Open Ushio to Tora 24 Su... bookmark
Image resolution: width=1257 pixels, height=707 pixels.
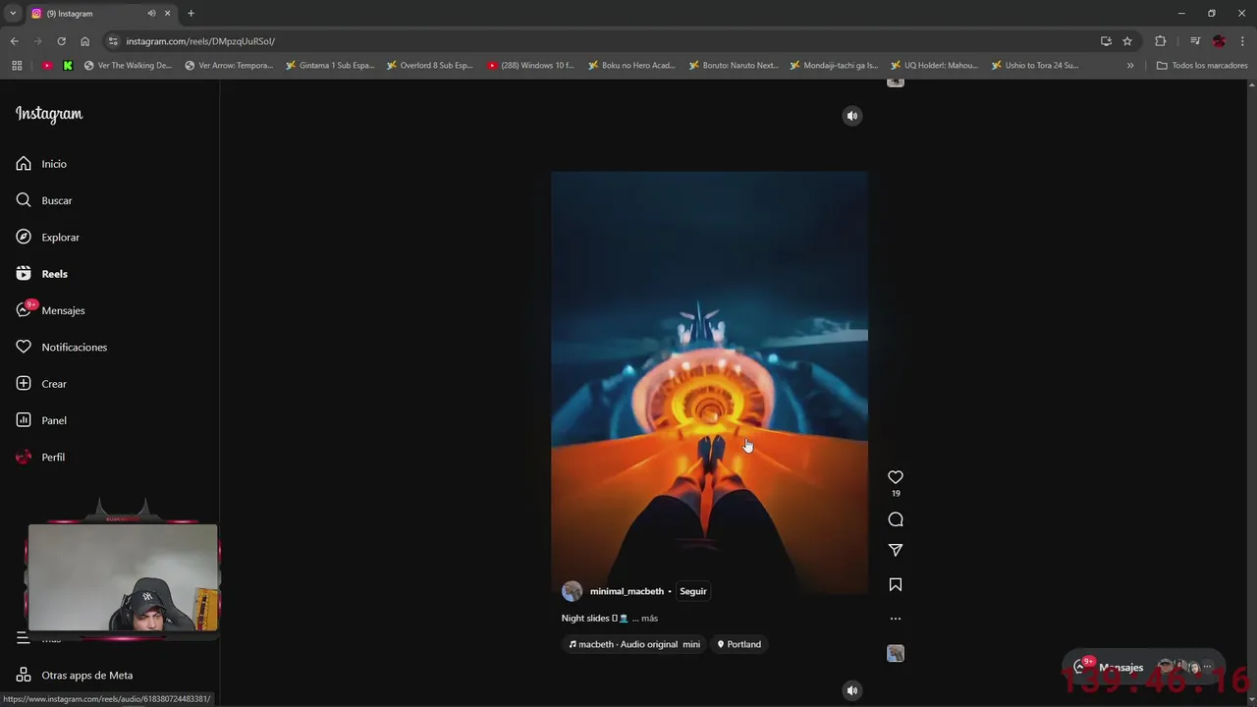pyautogui.click(x=1035, y=66)
